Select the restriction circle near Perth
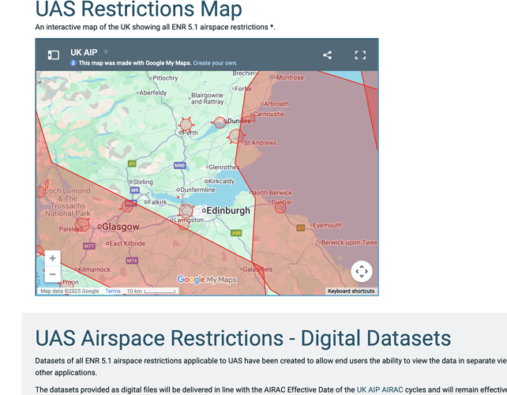Image resolution: width=507 pixels, height=395 pixels. 186,125
